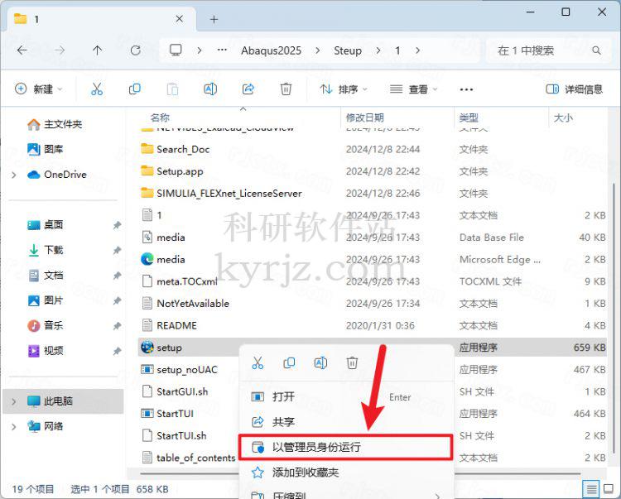Sort by 大小 column header

(563, 118)
